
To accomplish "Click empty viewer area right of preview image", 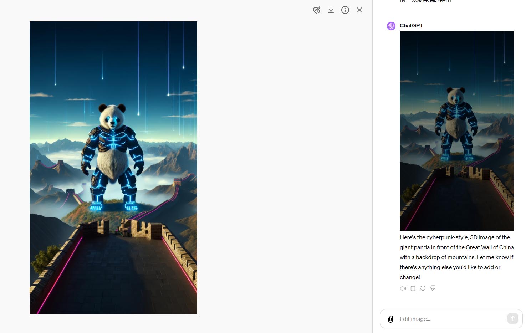I will pyautogui.click(x=282, y=168).
